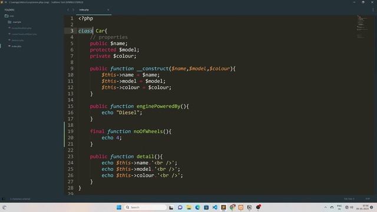Viewport: 377px width, 212px height.
Task: Open the first php file under example folder
Action: point(21,28)
